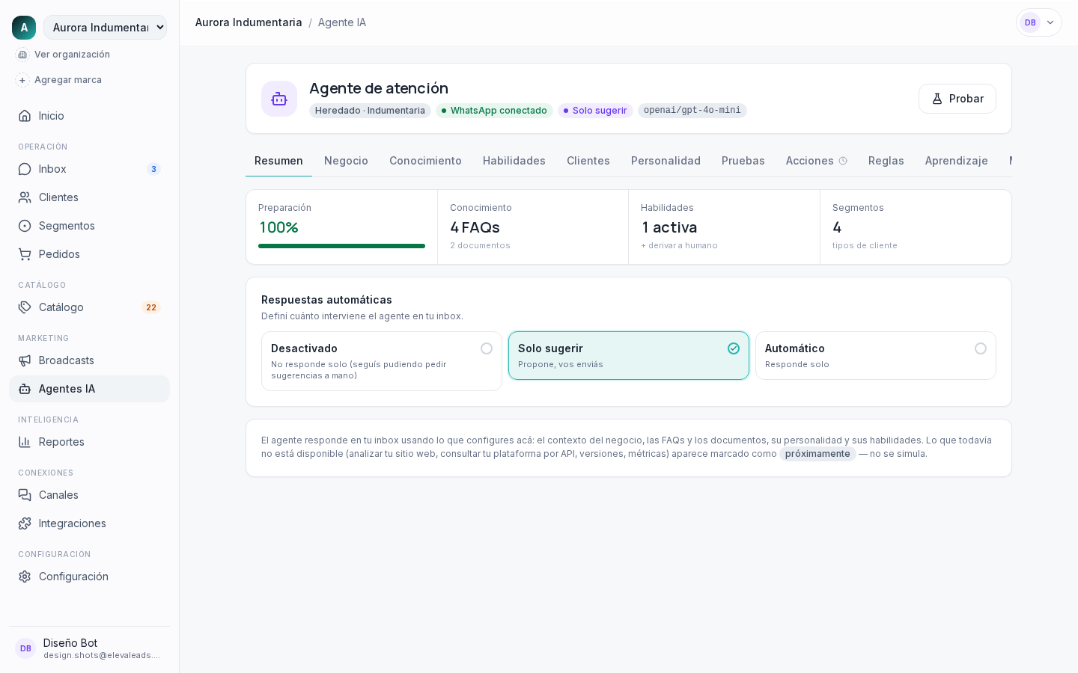The height and width of the screenshot is (673, 1078).
Task: Click the Inbox chat bubble icon
Action: [25, 169]
